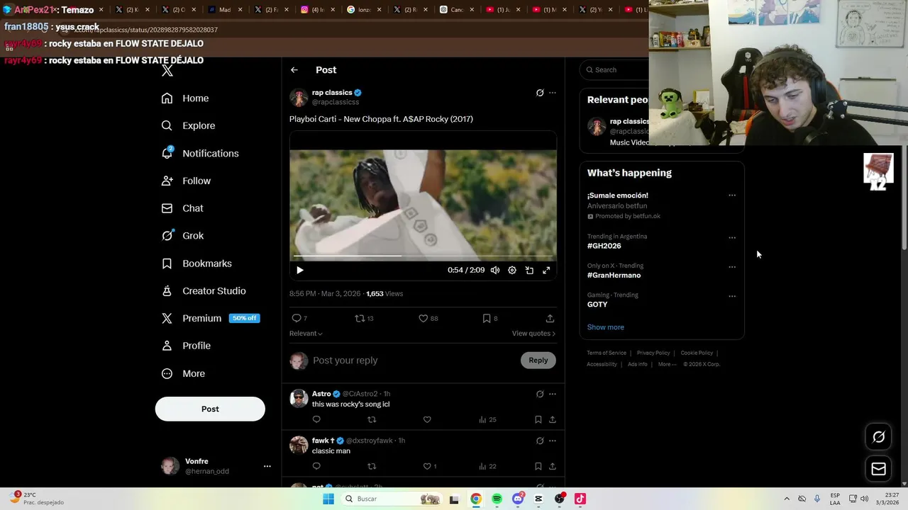This screenshot has height=510, width=908.
Task: Seek on the video progress bar
Action: [423, 256]
